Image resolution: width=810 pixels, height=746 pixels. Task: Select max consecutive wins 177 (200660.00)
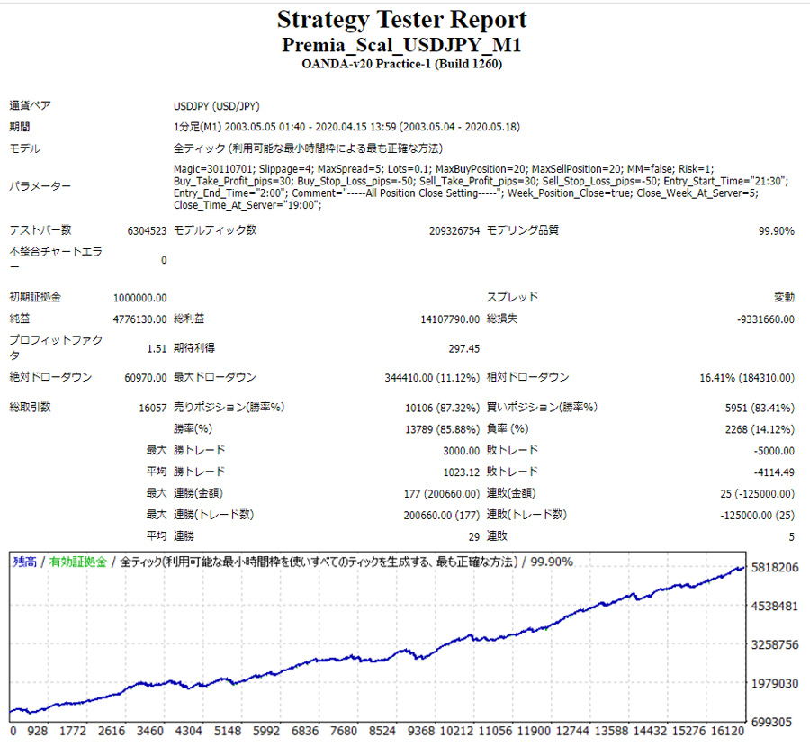442,494
